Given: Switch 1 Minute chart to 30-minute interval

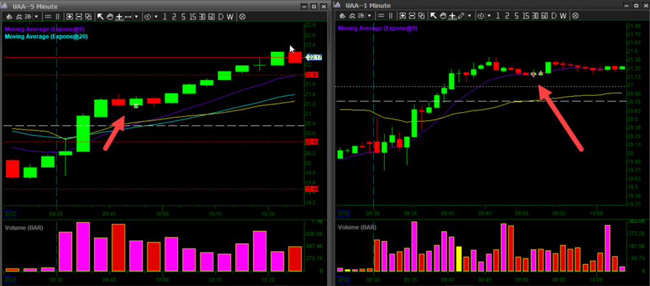Looking at the screenshot, I should (x=534, y=16).
